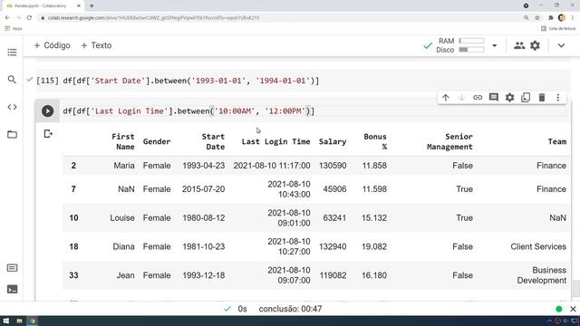Delete the current cell via trash icon
The height and width of the screenshot is (326, 580).
click(x=542, y=98)
